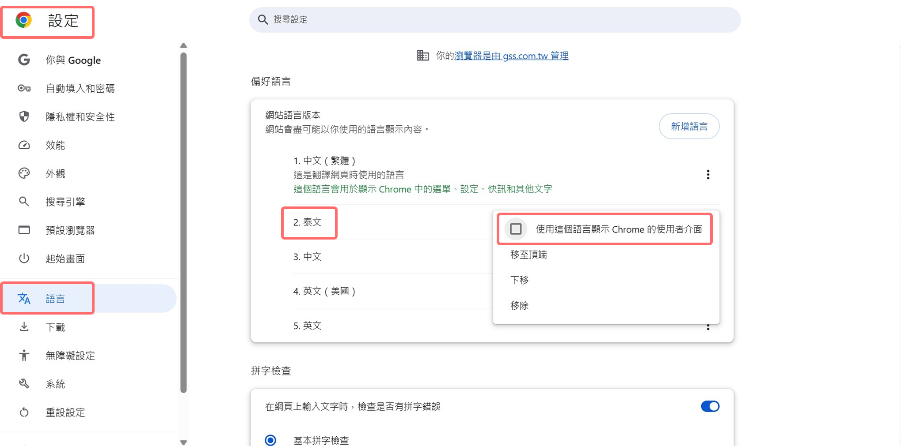Image resolution: width=901 pixels, height=446 pixels.
Task: Disable the spell check toggle
Action: coord(710,406)
